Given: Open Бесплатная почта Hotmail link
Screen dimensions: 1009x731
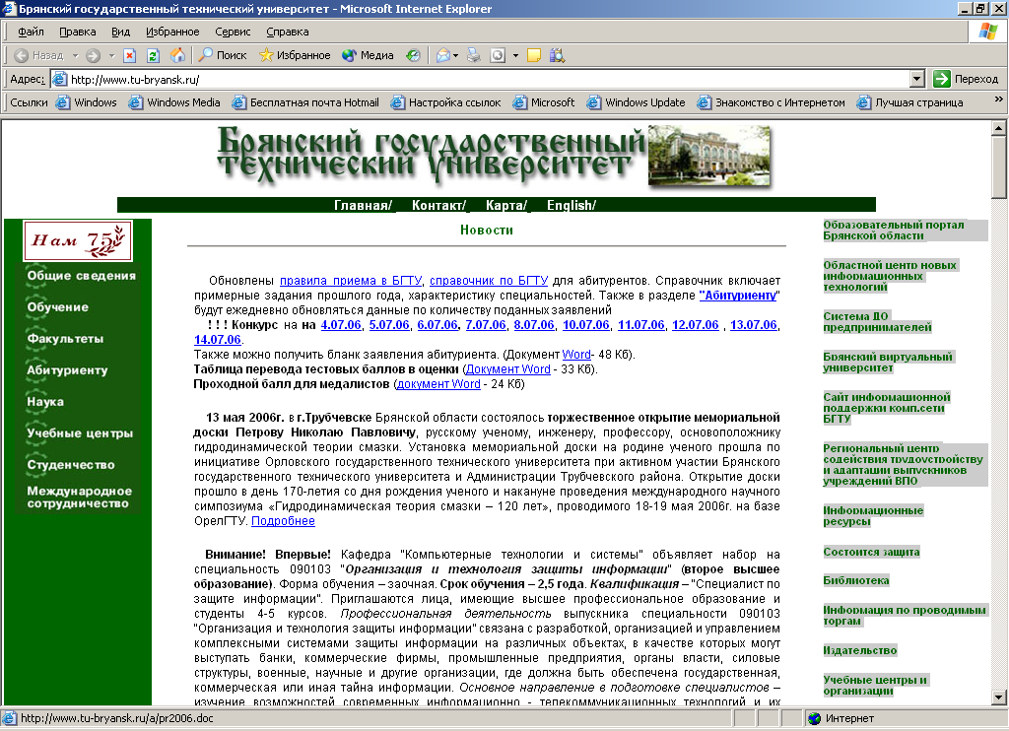Looking at the screenshot, I should (x=306, y=102).
